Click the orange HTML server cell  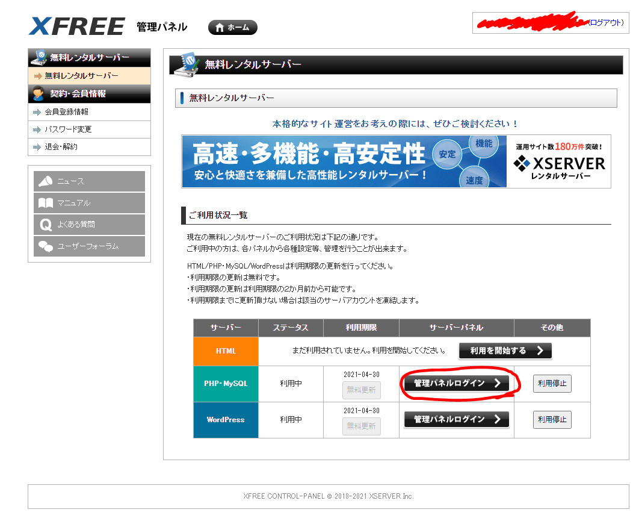tap(226, 351)
